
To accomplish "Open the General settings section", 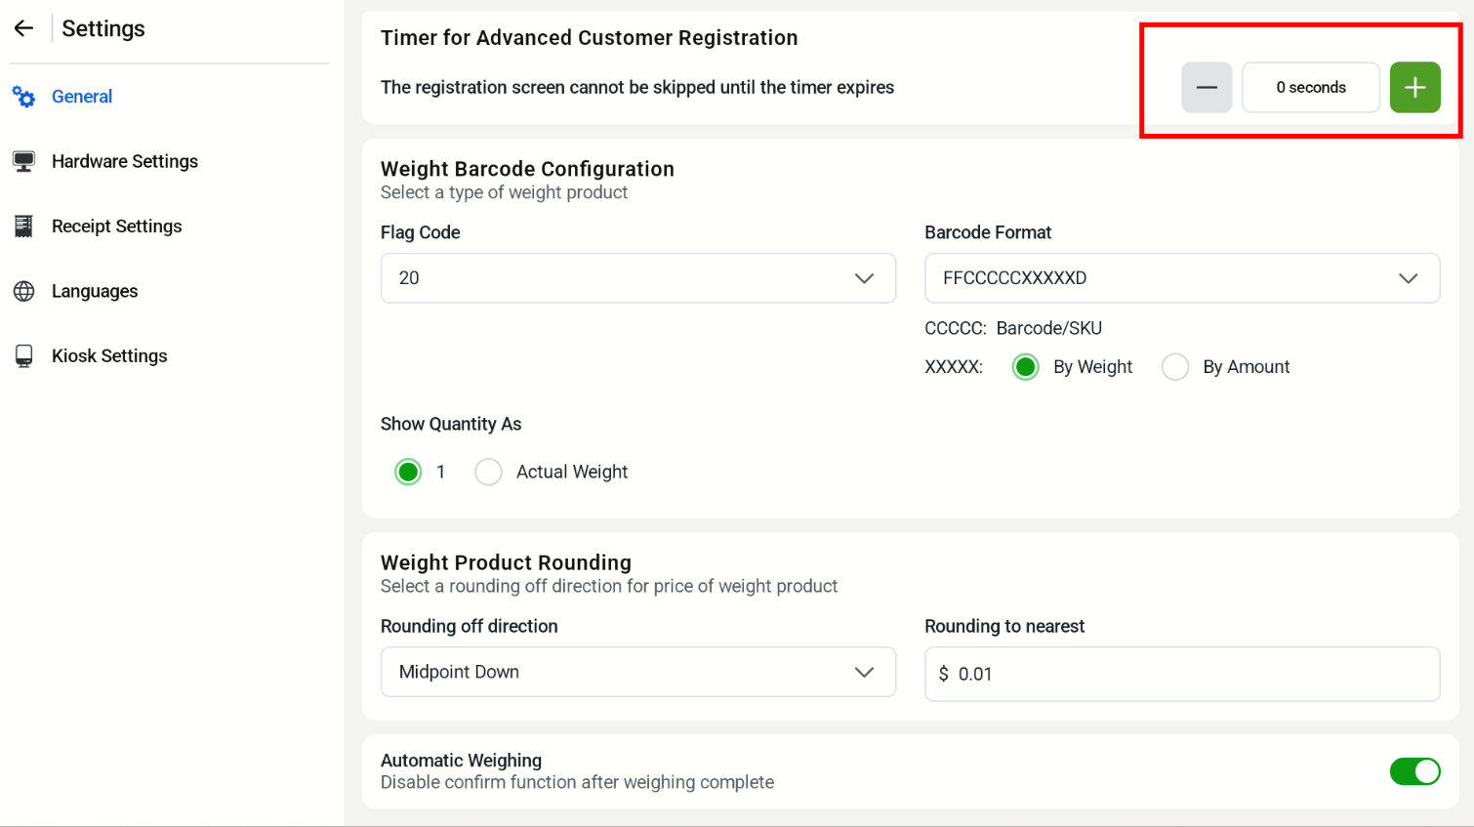I will 82,97.
